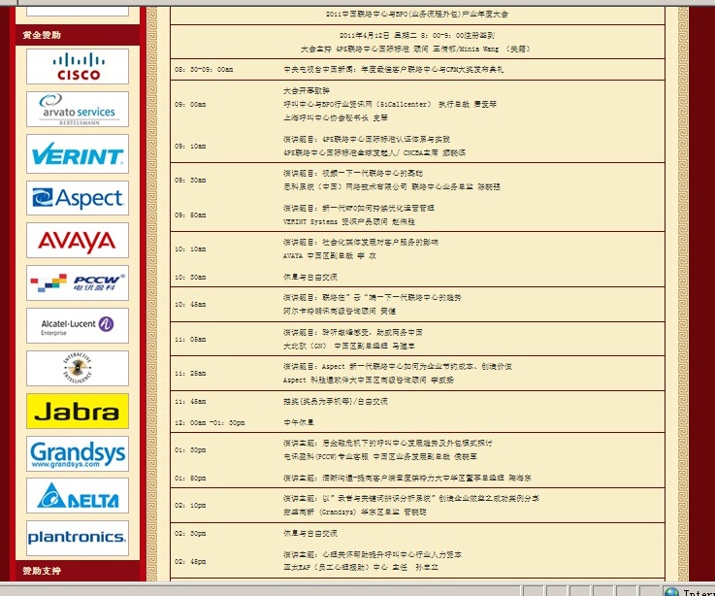This screenshot has width=715, height=596.
Task: Click the 08:30-09:00am time cell
Action: pyautogui.click(x=204, y=69)
